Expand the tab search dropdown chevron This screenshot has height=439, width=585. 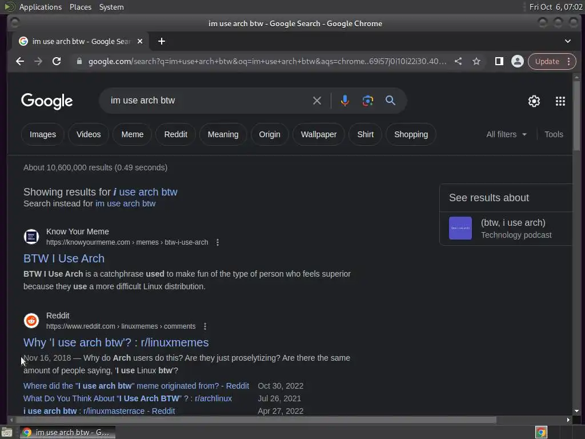point(567,41)
